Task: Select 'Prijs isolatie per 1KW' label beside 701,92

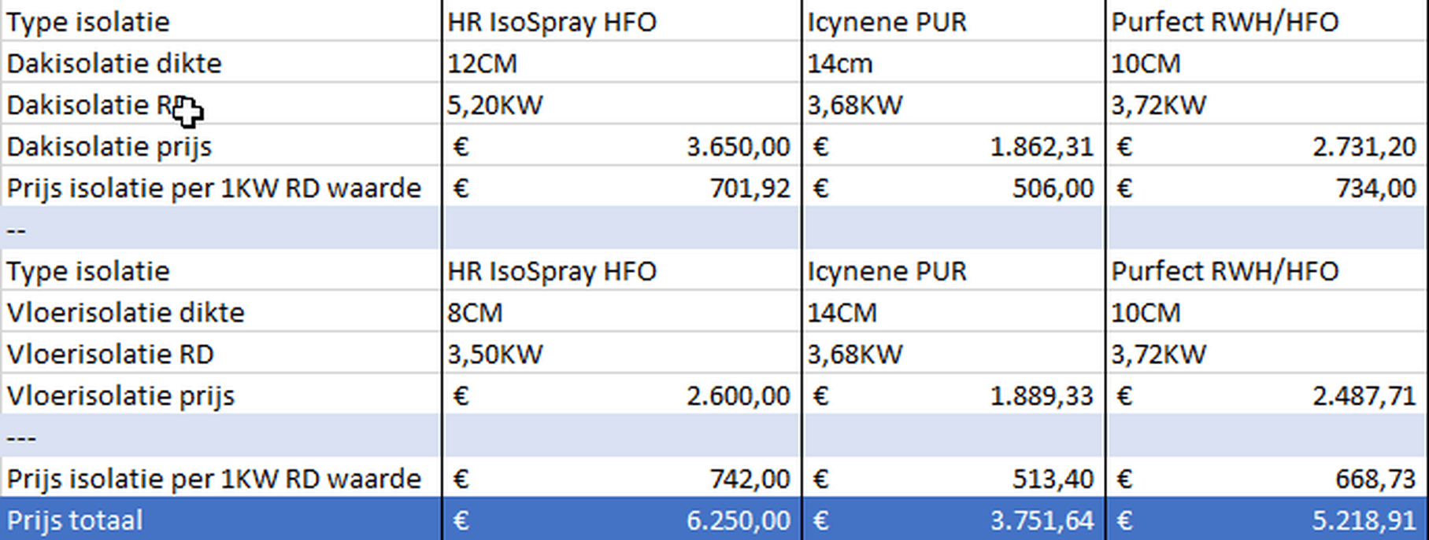Action: pyautogui.click(x=221, y=188)
